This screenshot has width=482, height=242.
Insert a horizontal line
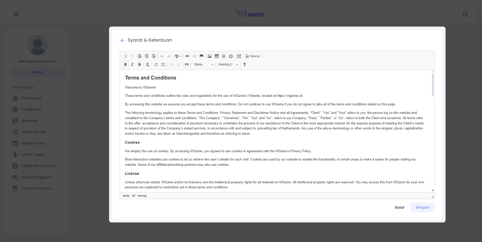224,56
